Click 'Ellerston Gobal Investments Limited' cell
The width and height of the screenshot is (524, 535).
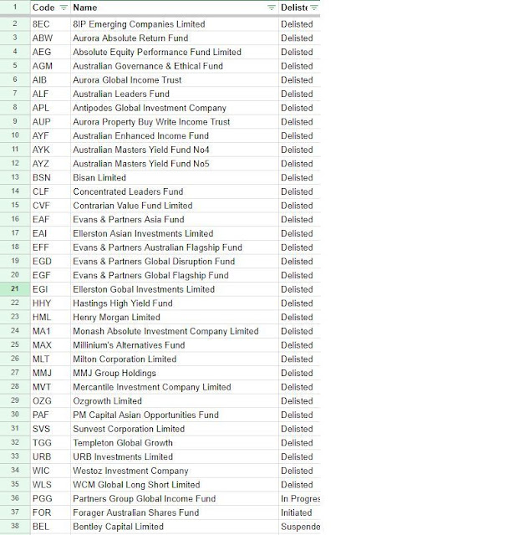point(175,289)
